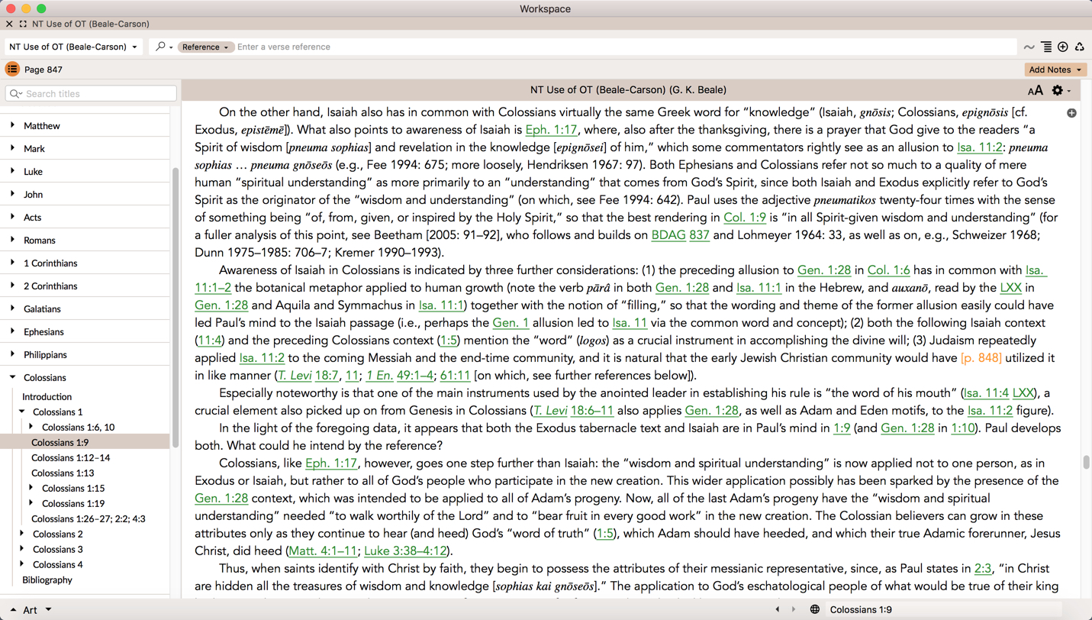Select Galatians in the contents list
Image resolution: width=1092 pixels, height=620 pixels.
[42, 308]
